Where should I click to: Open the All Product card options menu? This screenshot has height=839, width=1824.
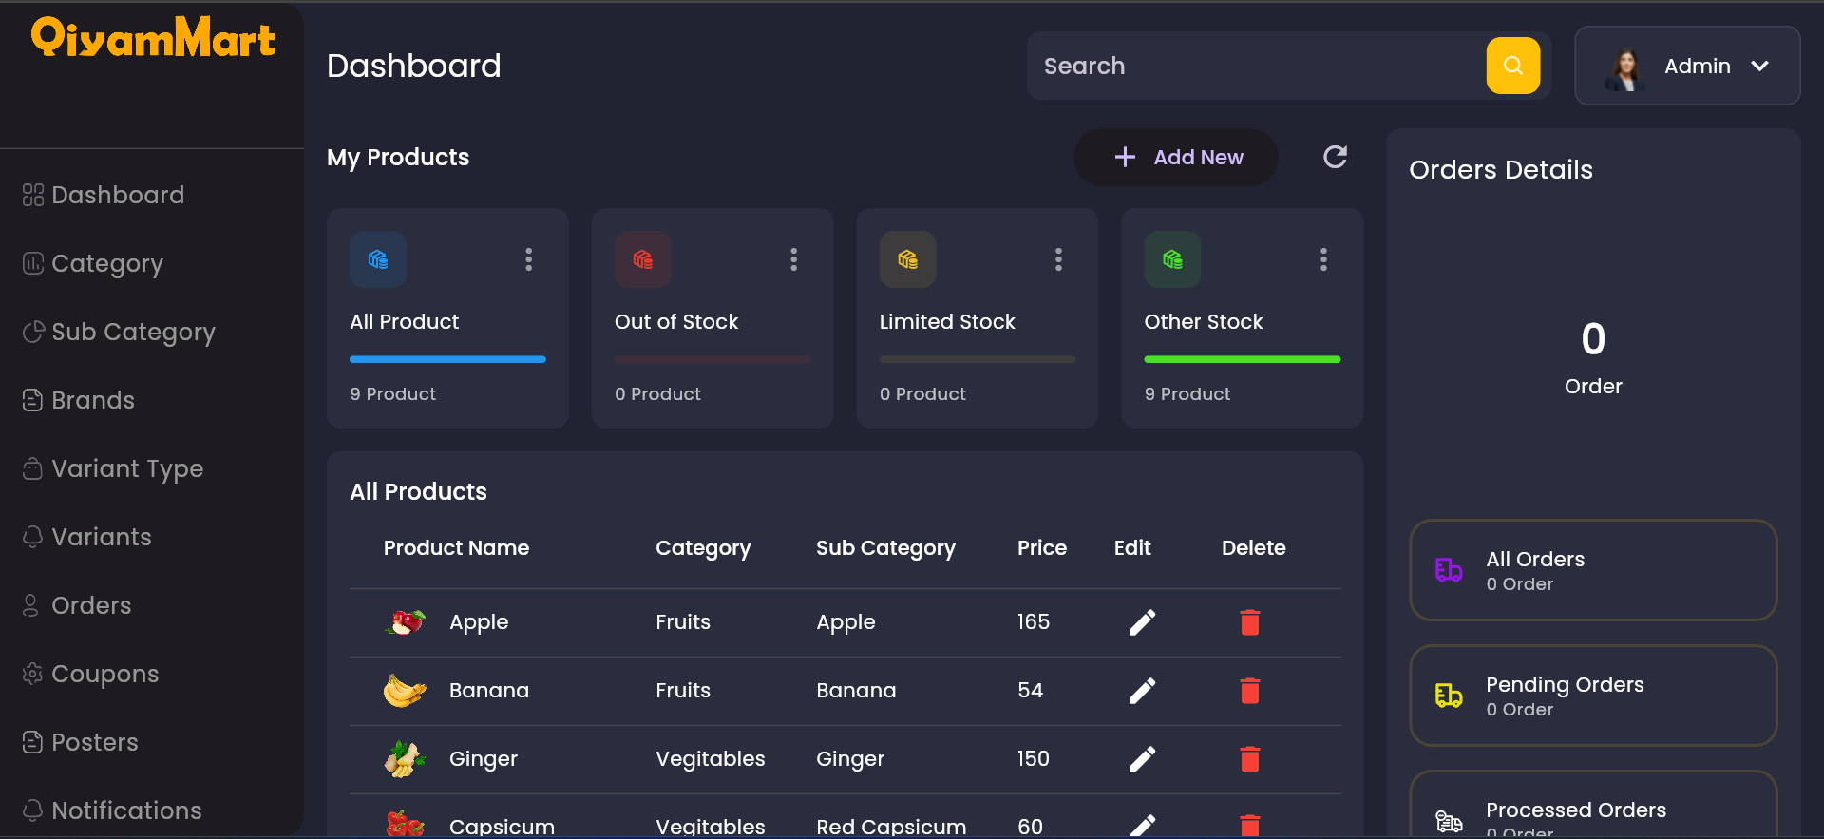[x=529, y=259]
